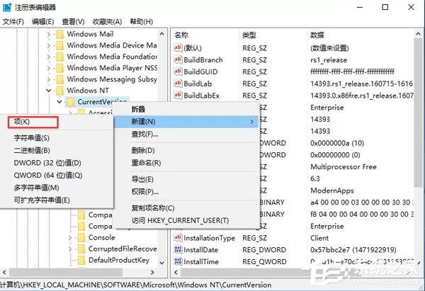Expand the Windows Media Player NSS node
The image size is (425, 291).
coord(49,68)
